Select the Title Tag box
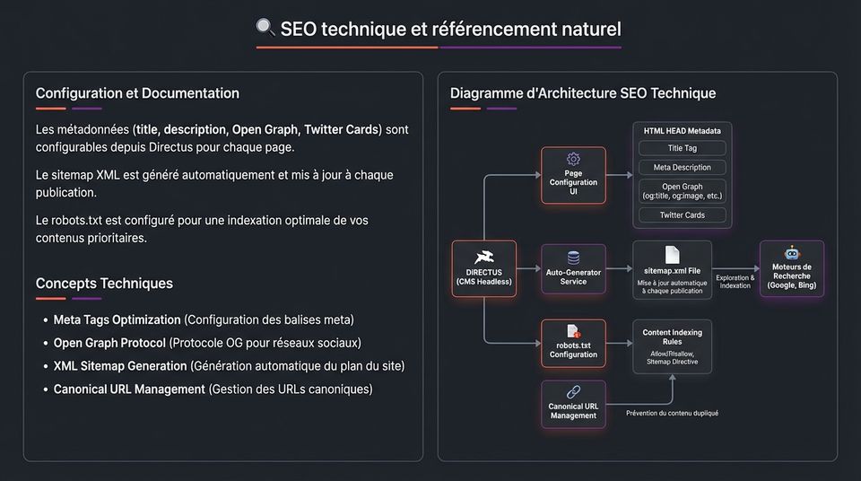This screenshot has width=861, height=481. [x=682, y=148]
